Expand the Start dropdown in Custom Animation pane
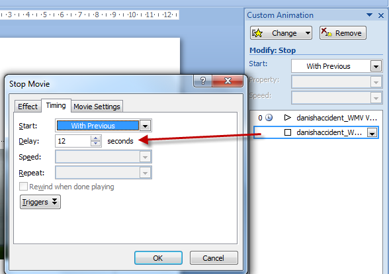389x274 pixels. pyautogui.click(x=376, y=66)
